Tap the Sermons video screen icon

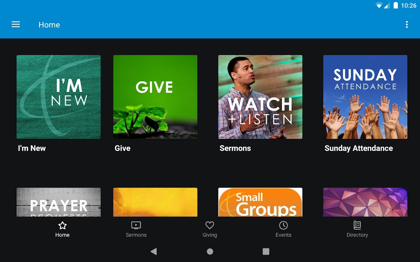click(136, 225)
